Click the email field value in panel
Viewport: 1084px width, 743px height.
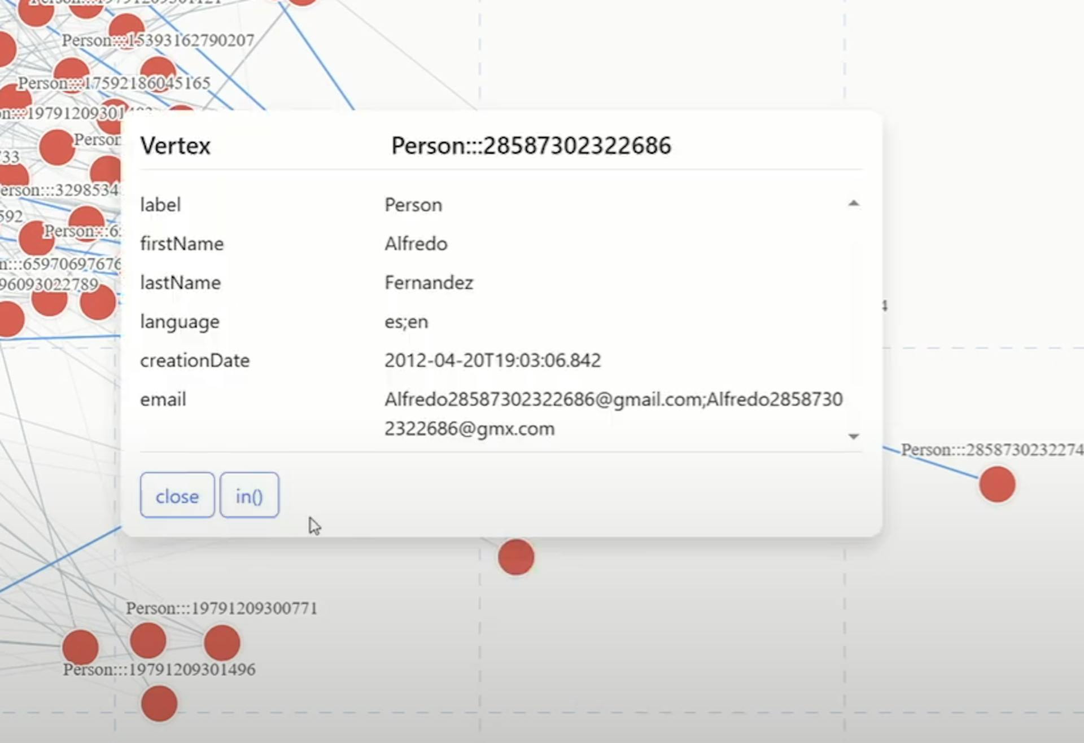(x=613, y=413)
